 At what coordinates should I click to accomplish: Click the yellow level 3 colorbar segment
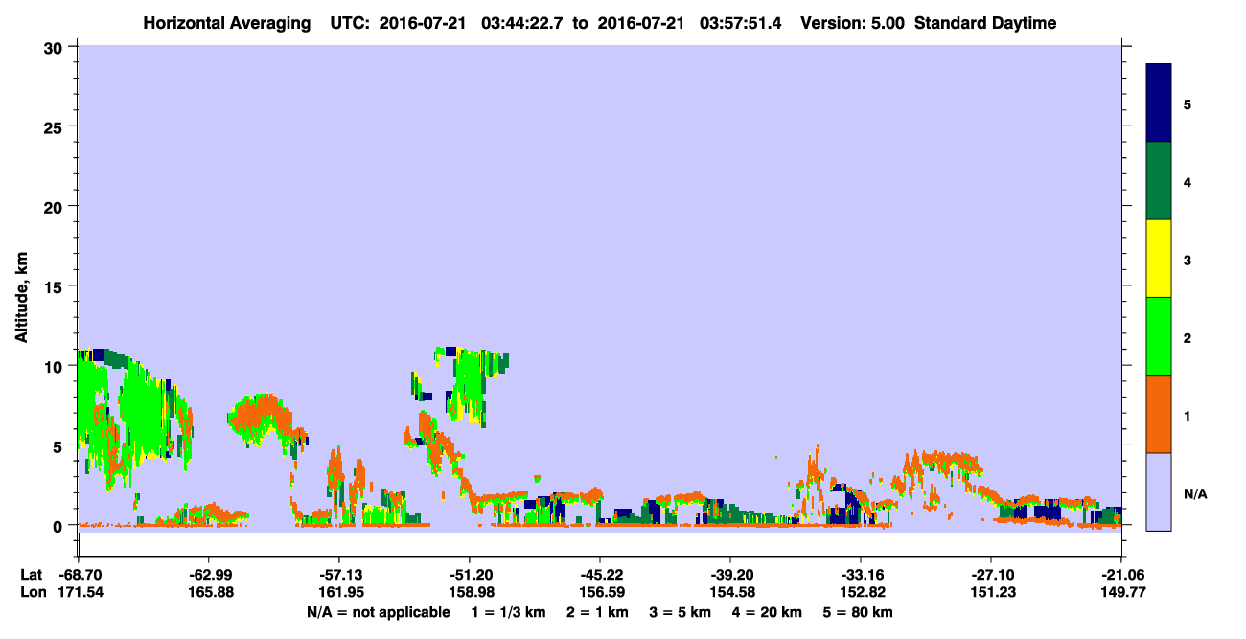coord(1159,259)
